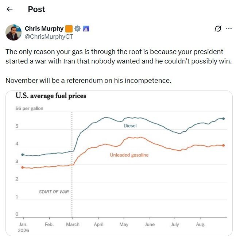Click the Post header title
Viewport: 236px width, 239px height.
coord(36,9)
